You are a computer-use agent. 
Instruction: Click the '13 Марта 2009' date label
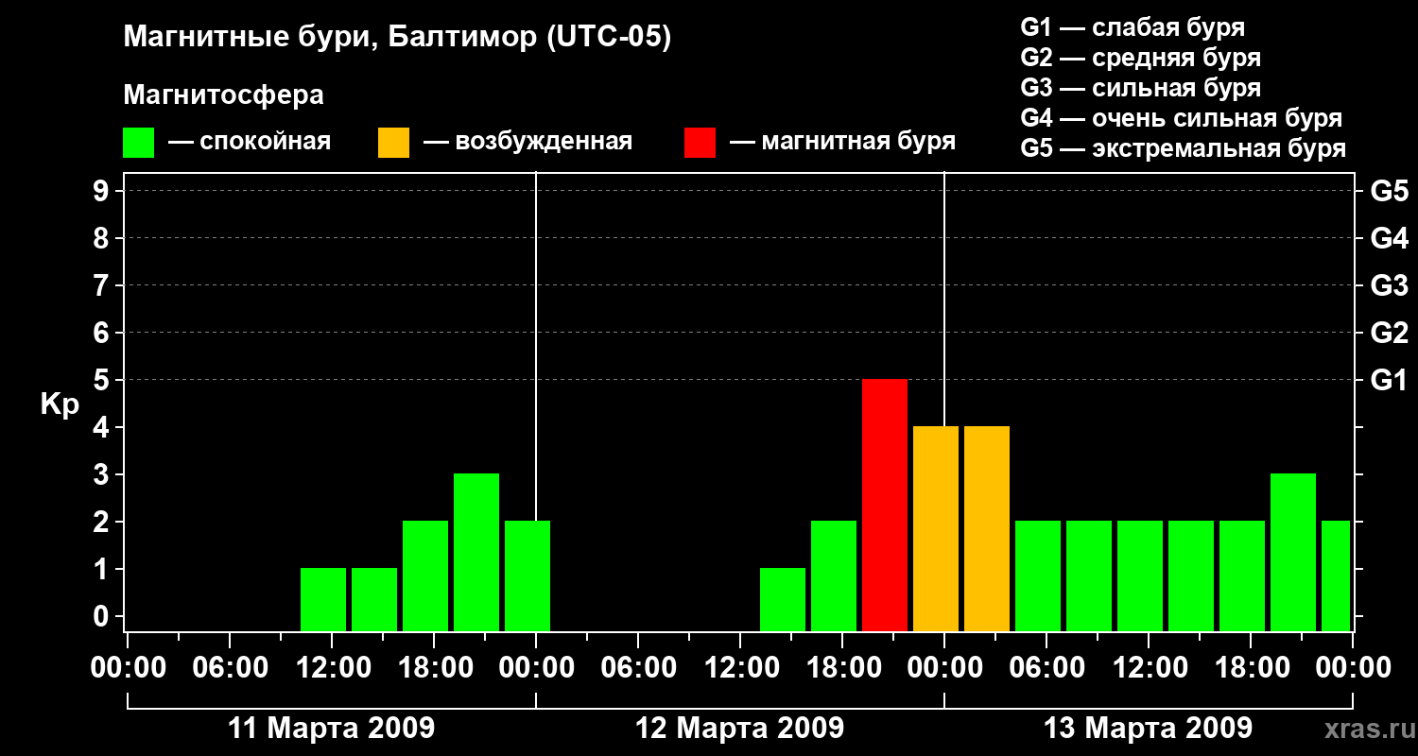point(1148,729)
